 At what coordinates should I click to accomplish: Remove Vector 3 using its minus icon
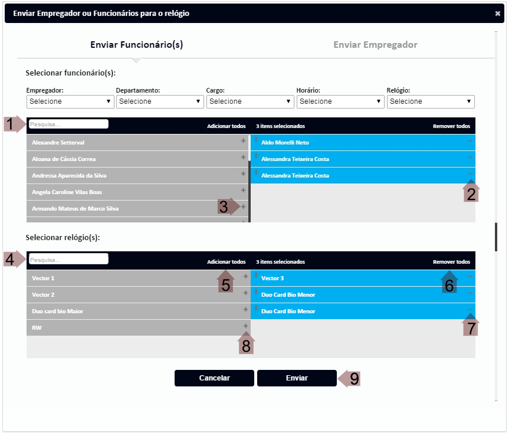[470, 276]
